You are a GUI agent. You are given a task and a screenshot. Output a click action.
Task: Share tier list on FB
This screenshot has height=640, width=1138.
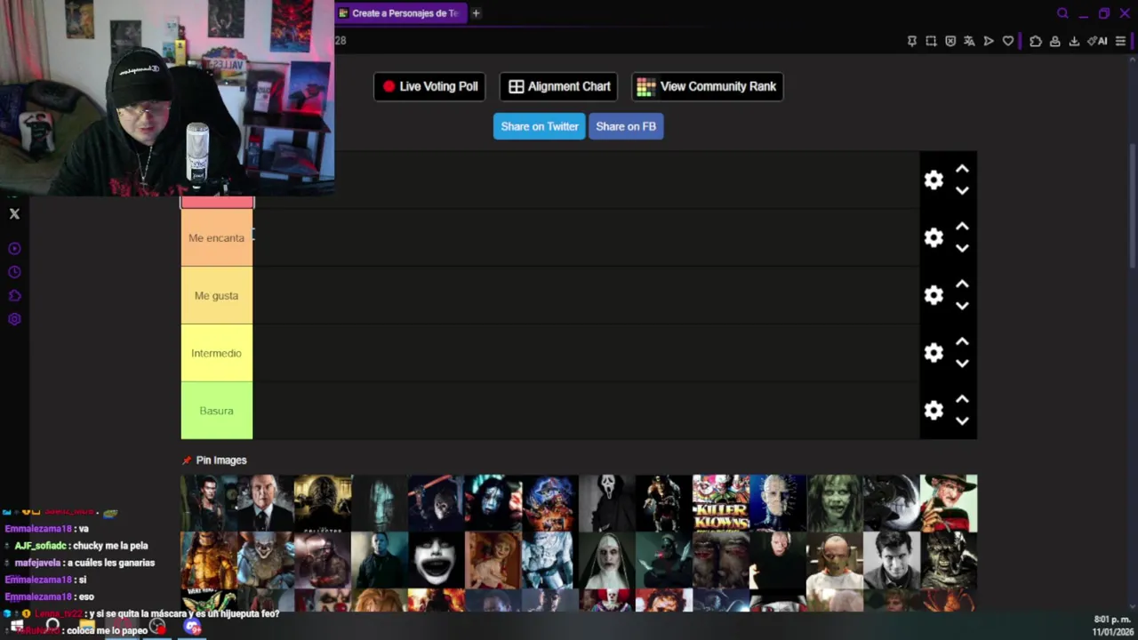tap(626, 126)
